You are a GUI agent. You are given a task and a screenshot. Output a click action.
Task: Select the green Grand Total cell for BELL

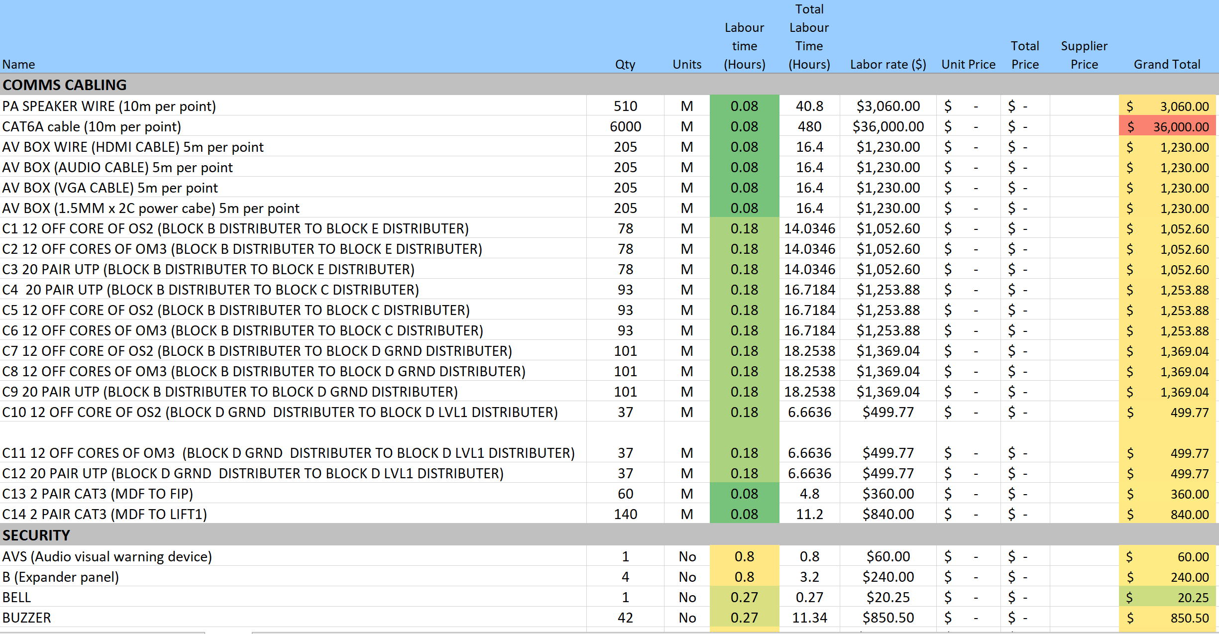click(x=1167, y=597)
